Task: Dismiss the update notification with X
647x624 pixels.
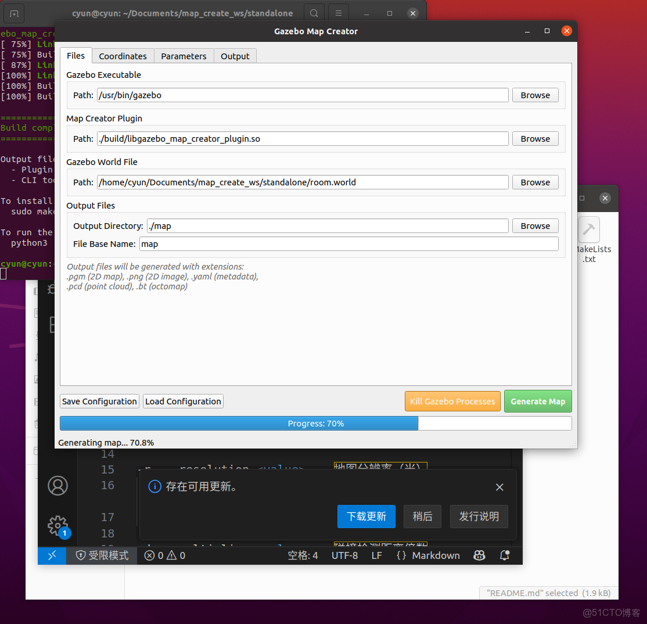Action: coord(499,487)
